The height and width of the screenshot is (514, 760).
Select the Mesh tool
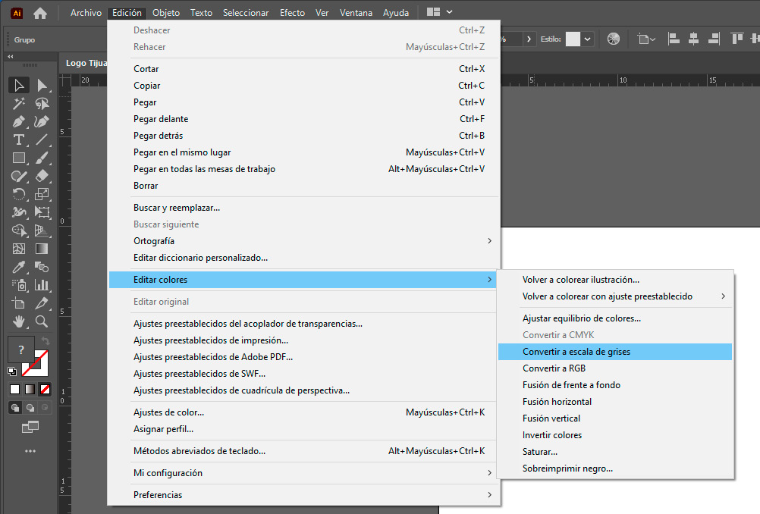[19, 249]
